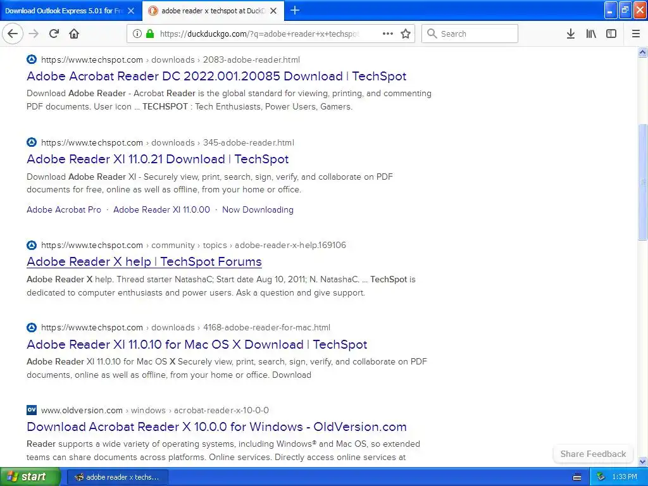Click URL text acrobat-reader-x-10-0-0
The height and width of the screenshot is (486, 648).
pos(221,410)
